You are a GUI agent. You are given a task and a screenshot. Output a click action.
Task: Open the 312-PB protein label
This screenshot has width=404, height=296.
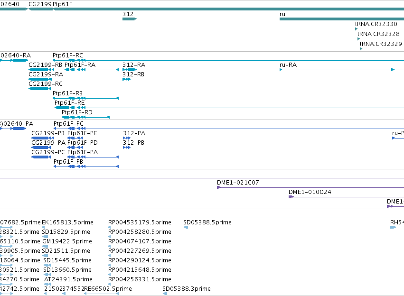[133, 143]
